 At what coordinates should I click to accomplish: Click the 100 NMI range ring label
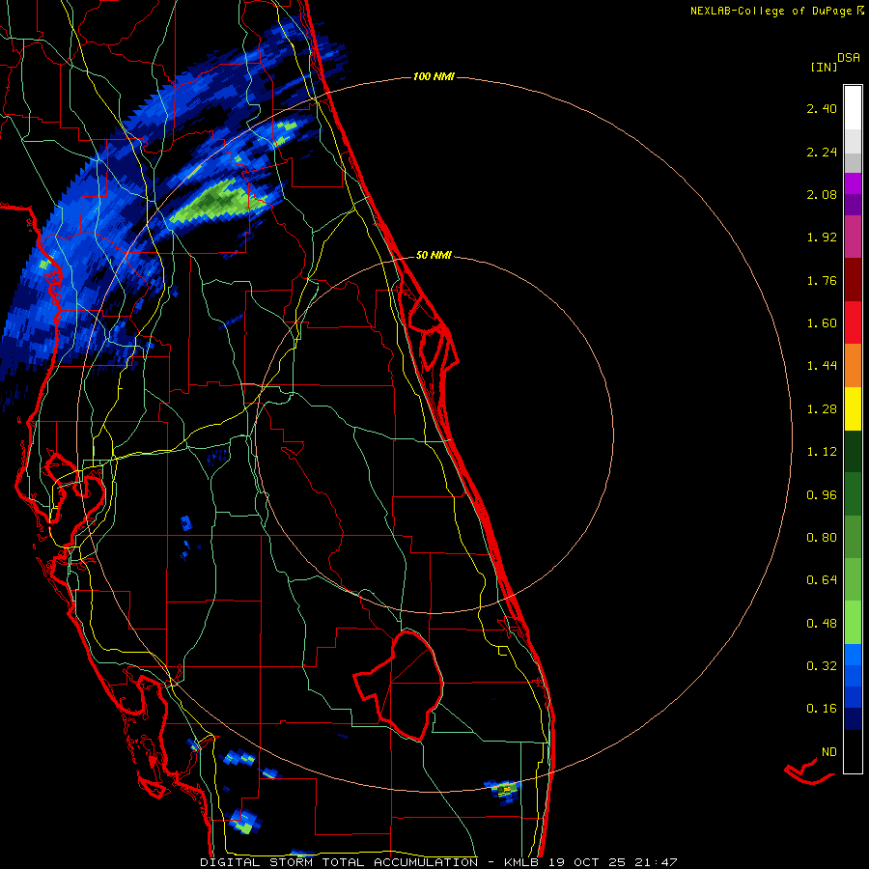pos(434,76)
